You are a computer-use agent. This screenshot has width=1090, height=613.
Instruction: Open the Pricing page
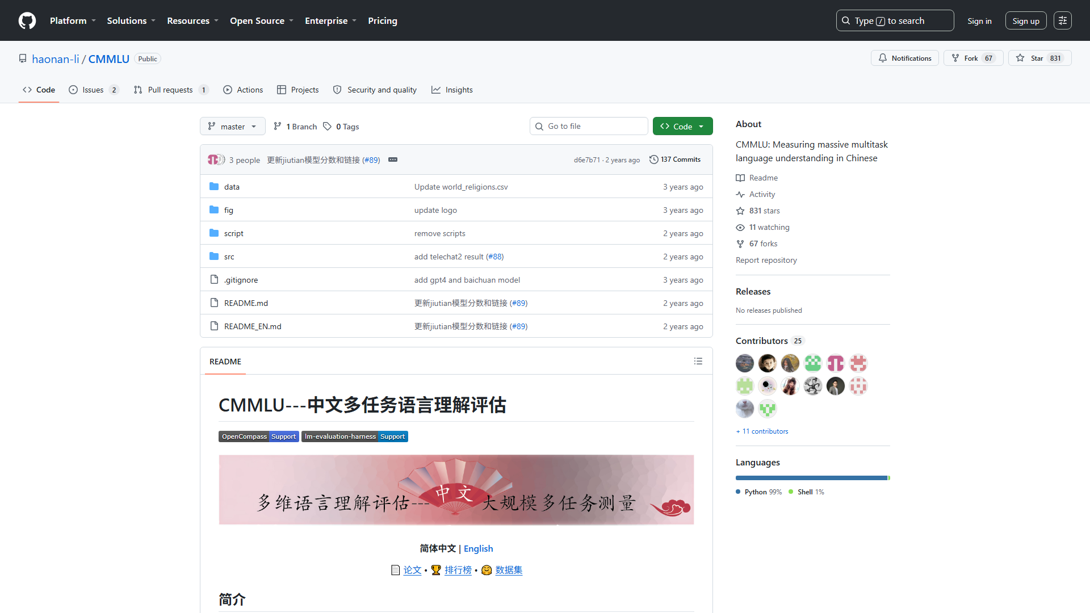(x=383, y=20)
